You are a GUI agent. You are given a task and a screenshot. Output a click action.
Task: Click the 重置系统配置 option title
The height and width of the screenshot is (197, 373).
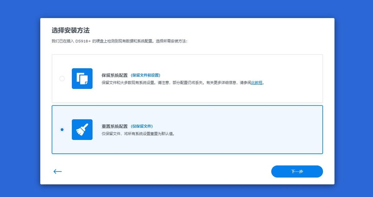114,126
